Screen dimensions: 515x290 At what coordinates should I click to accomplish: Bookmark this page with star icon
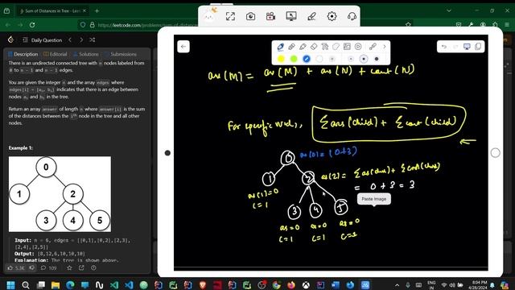tap(408, 25)
